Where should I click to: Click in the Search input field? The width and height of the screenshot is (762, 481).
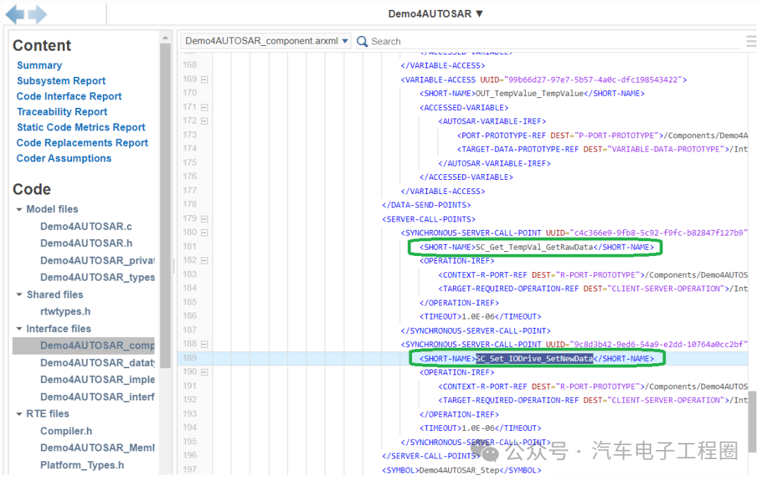[554, 42]
